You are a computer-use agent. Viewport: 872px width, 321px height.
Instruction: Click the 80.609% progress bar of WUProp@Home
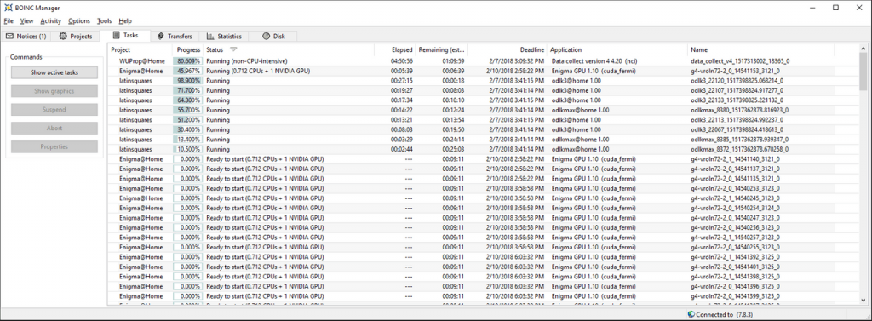[187, 60]
